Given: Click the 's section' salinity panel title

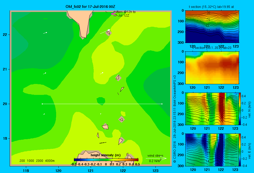Looking at the screenshot, I should tap(212, 48).
